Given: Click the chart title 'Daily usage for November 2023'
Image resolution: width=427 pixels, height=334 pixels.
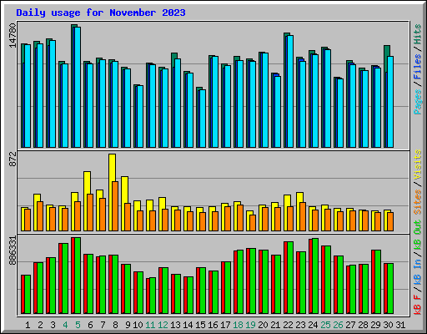Looking at the screenshot, I should 101,13.
